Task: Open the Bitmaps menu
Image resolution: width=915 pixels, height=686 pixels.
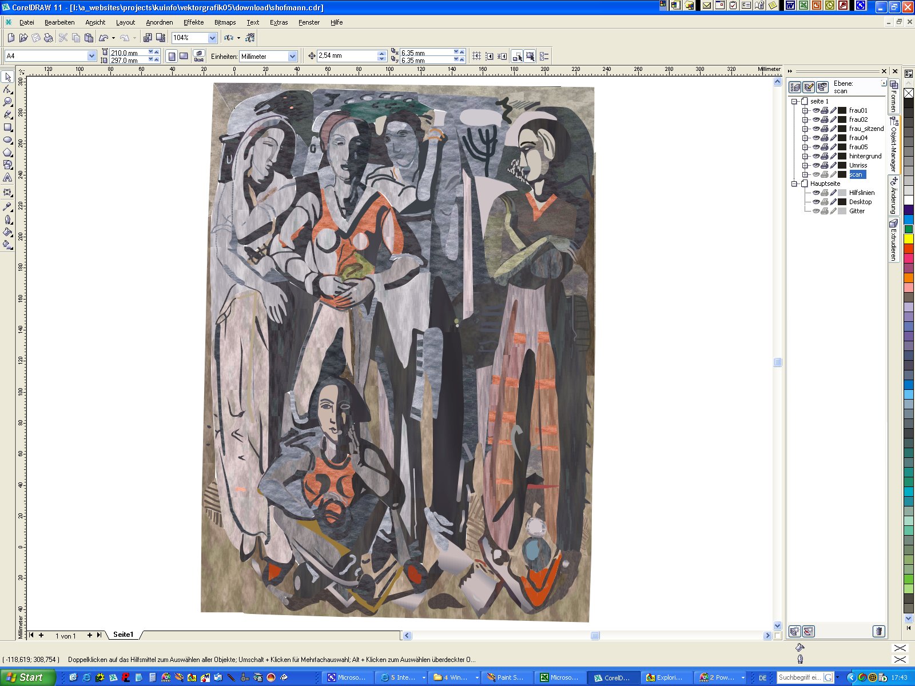Action: [x=225, y=22]
